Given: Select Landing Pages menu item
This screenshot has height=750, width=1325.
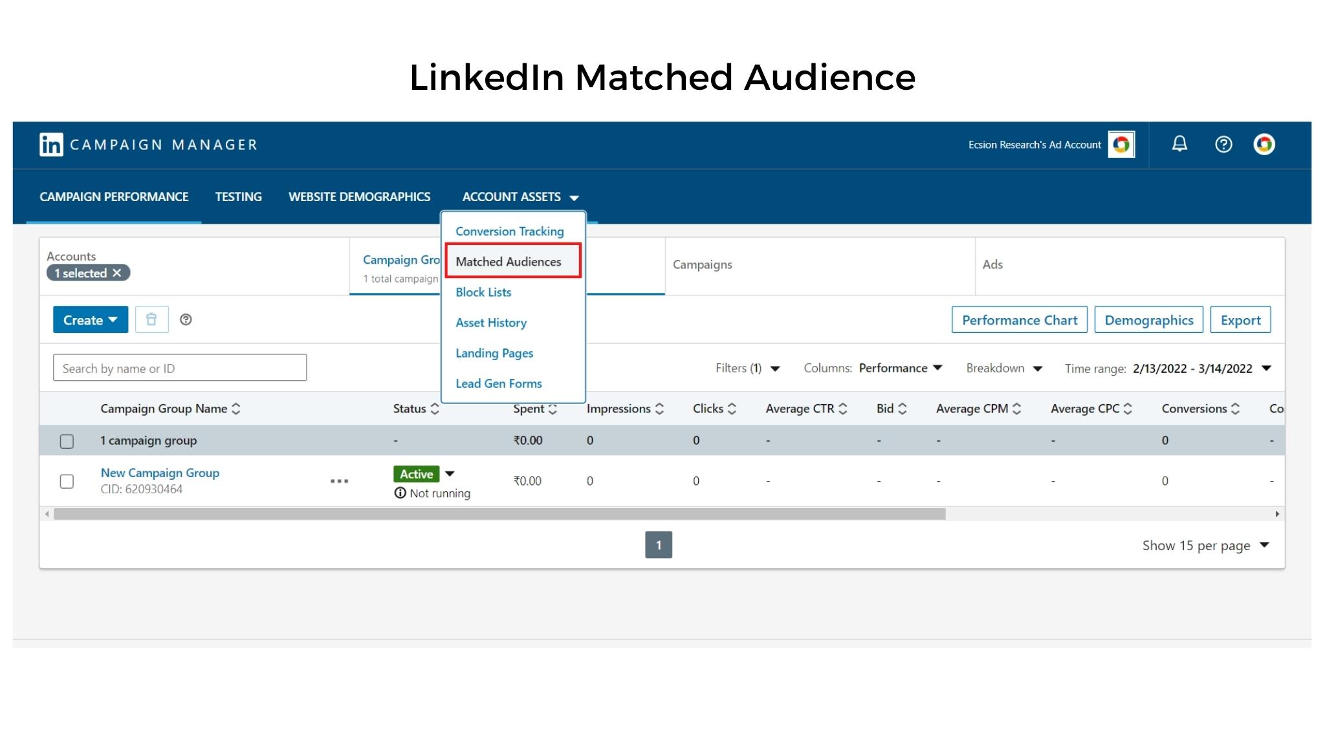Looking at the screenshot, I should click(x=494, y=352).
